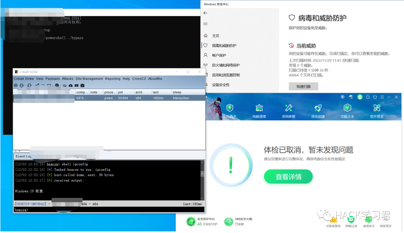Click the umbrella icon in 360 title bar
This screenshot has width=404, height=233.
point(351,97)
